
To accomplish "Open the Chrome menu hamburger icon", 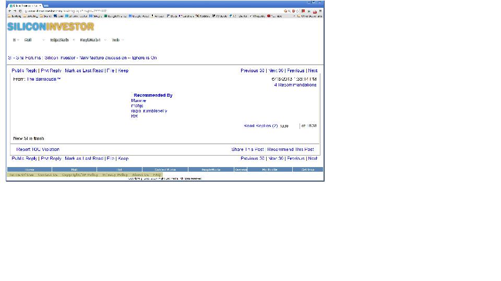I will (x=320, y=11).
